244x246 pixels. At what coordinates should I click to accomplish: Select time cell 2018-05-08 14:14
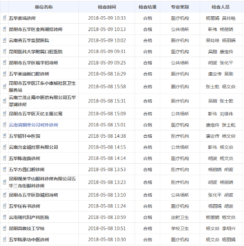(107, 158)
